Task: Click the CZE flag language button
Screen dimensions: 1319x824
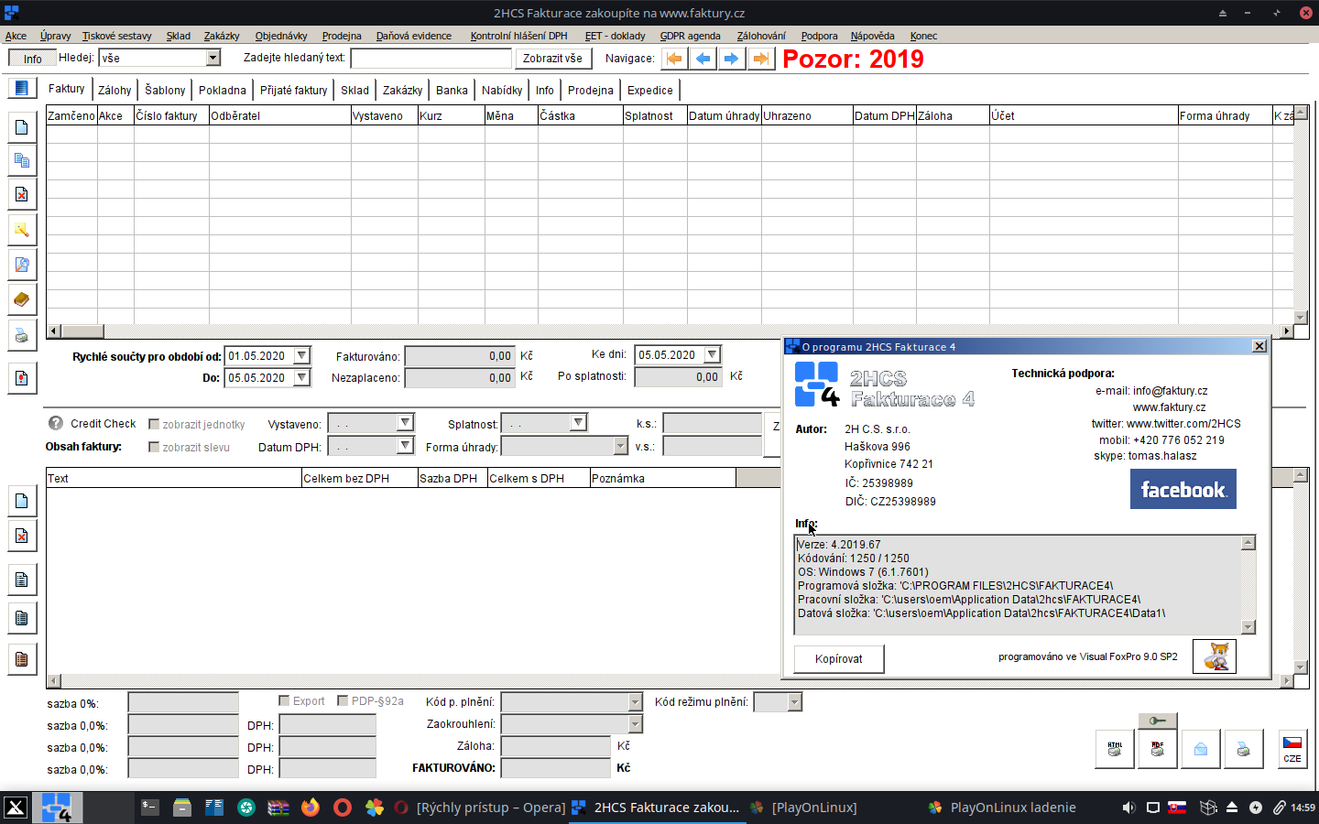Action: click(x=1292, y=749)
